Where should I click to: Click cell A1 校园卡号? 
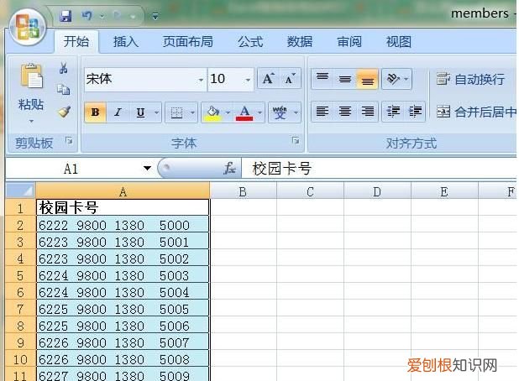click(x=123, y=207)
